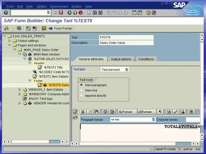This screenshot has height=154, width=206.
Task: Open Find using the binoculars icon
Action: point(94,13)
